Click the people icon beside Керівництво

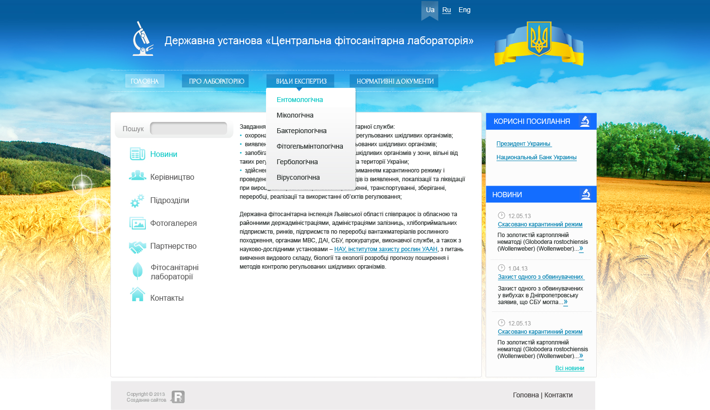tap(137, 176)
